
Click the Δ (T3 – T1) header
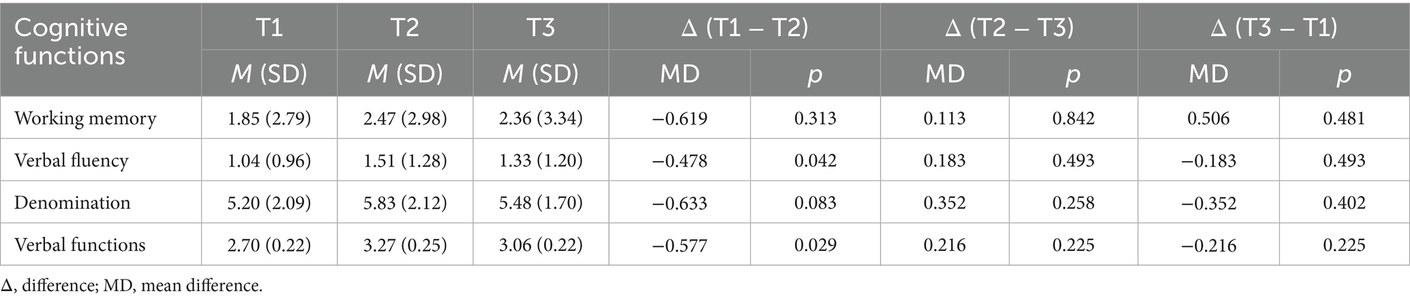click(x=1273, y=27)
